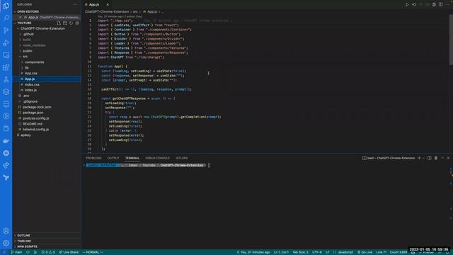Click errors and warnings count in status bar
This screenshot has height=255, width=453.
(48, 252)
